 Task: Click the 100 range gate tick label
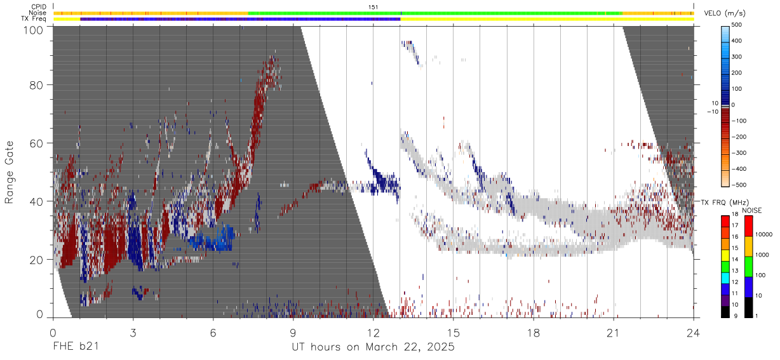34,30
